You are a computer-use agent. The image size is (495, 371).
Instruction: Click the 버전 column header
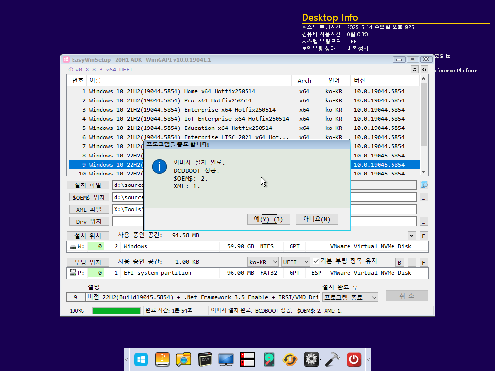pos(385,81)
